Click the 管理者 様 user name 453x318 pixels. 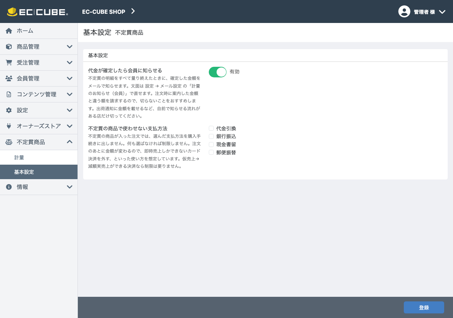(424, 12)
